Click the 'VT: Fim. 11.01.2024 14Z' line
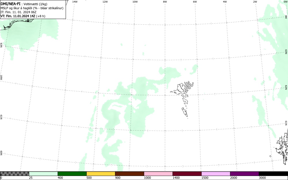Screen dimensions: 288x180 click(x=18, y=16)
